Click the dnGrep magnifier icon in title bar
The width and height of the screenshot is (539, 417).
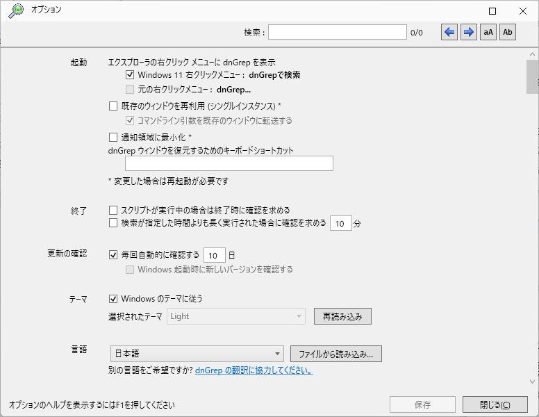[x=16, y=10]
